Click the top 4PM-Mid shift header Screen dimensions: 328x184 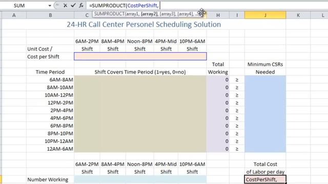click(166, 41)
